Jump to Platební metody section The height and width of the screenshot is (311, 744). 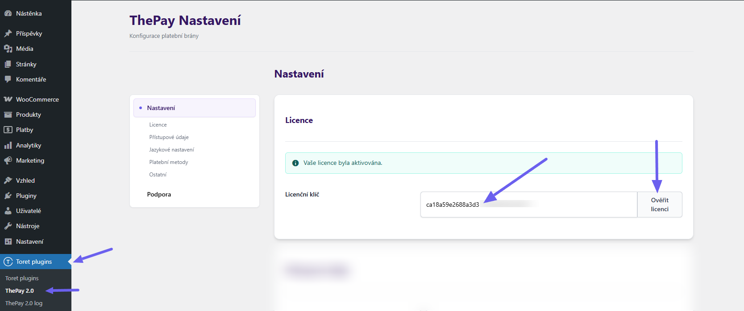pyautogui.click(x=169, y=162)
